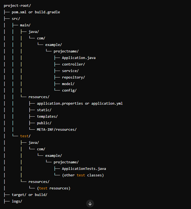The width and height of the screenshot is (191, 209).
Task: Select ApplicationTests.java in the tree
Action: pos(84,169)
